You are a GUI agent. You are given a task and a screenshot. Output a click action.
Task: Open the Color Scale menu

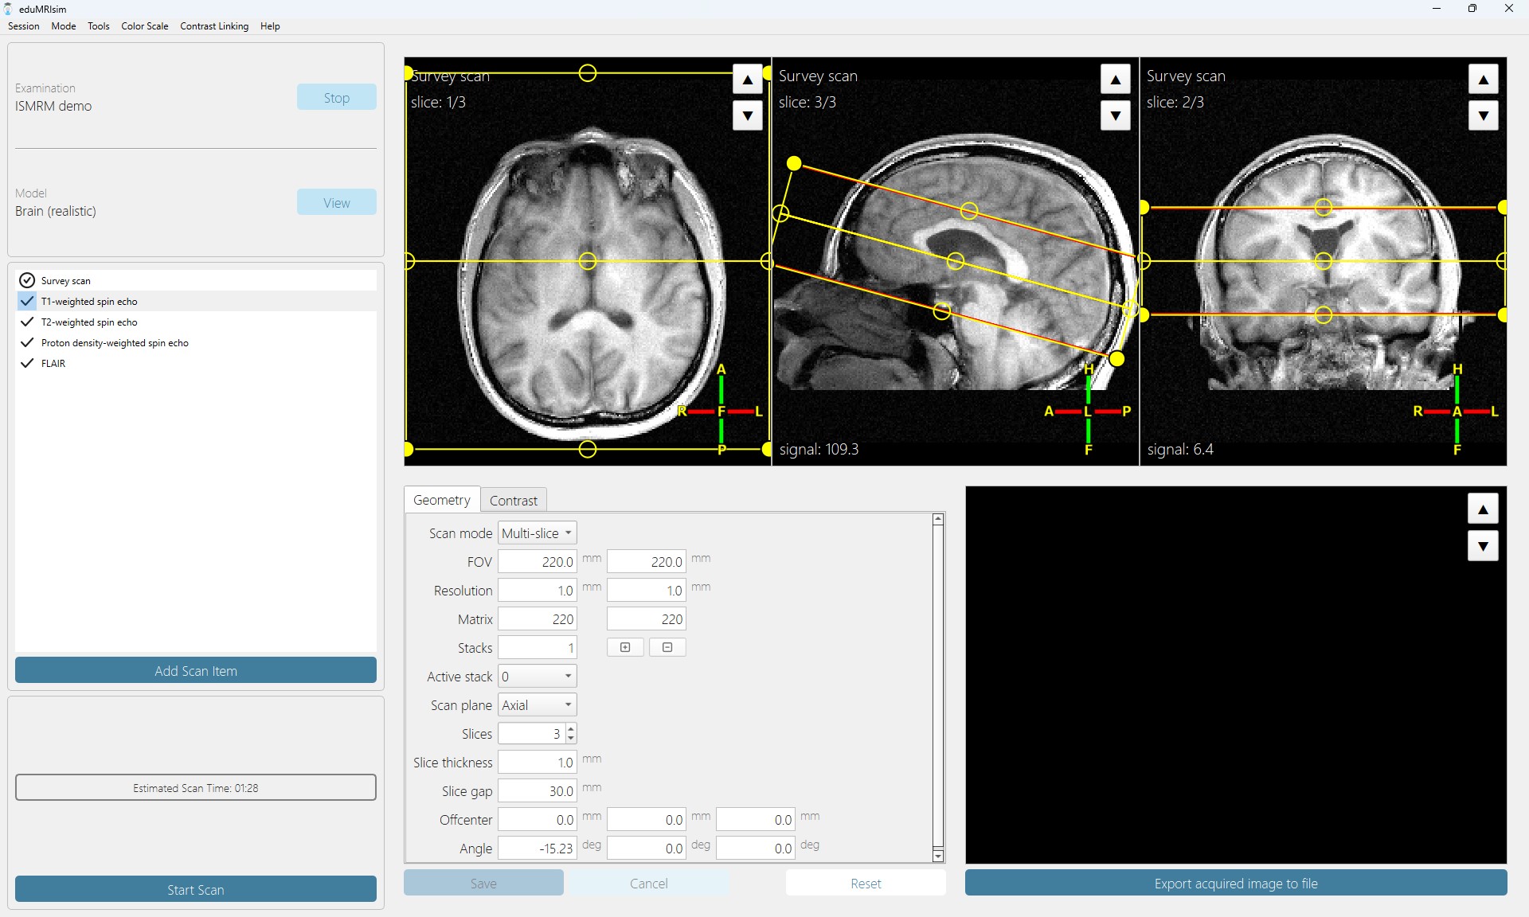(x=145, y=26)
